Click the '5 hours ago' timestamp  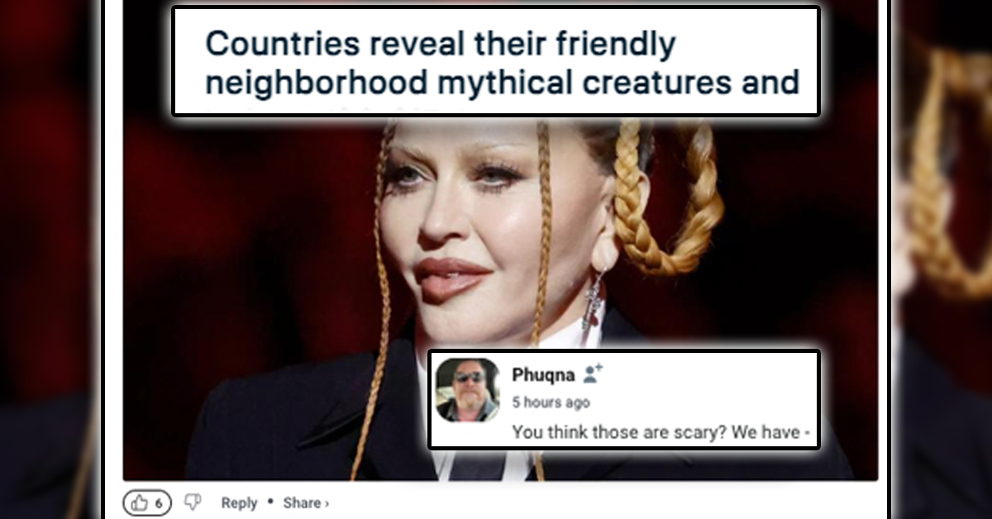551,403
